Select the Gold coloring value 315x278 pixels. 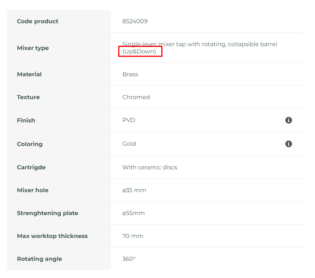point(129,144)
